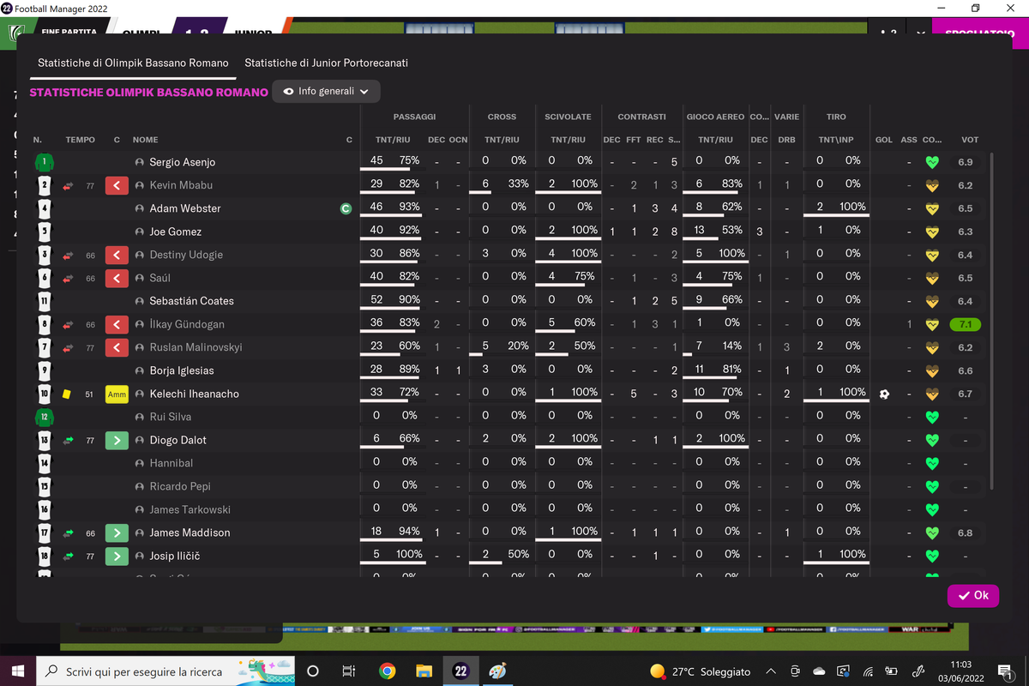Click the stats table vertical scrollbar
The image size is (1029, 686).
993,322
